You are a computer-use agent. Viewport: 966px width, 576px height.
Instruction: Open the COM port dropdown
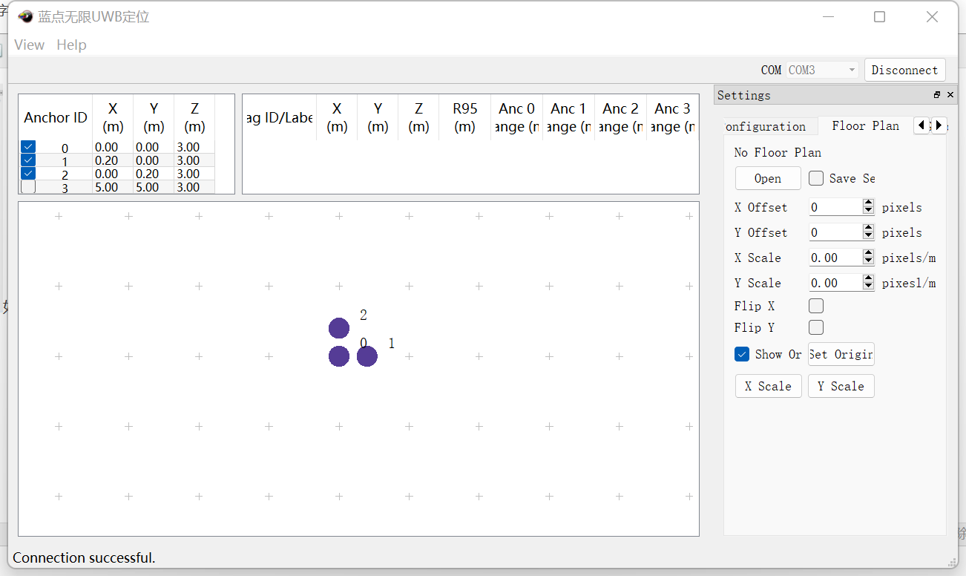click(822, 70)
